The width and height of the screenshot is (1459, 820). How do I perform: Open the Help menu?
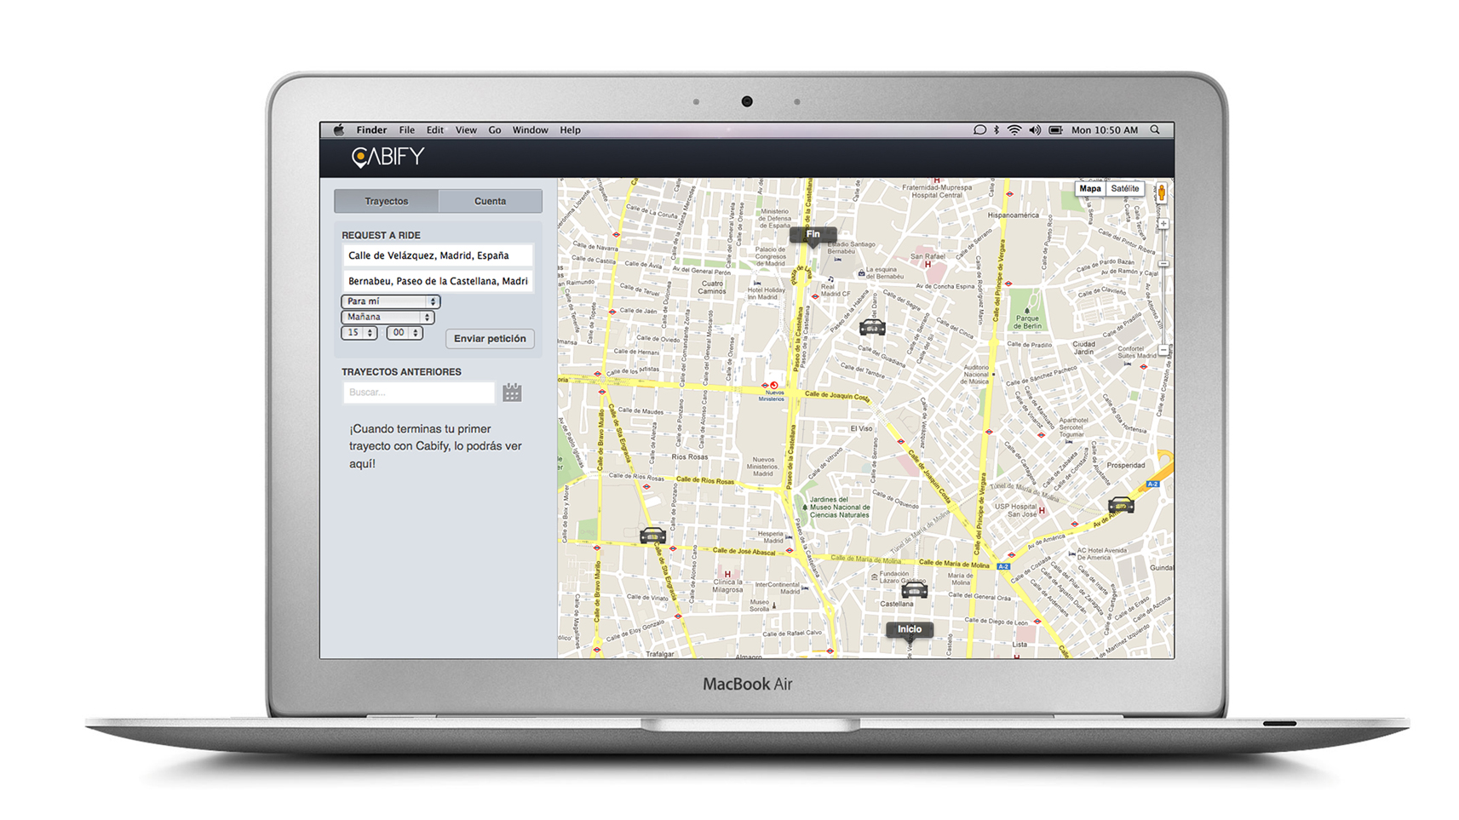tap(571, 130)
